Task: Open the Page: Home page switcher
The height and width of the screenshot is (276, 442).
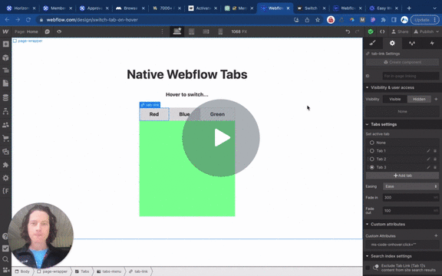Action: 26,31
